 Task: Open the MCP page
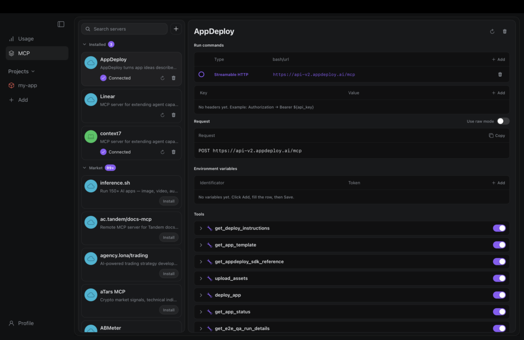(37, 53)
